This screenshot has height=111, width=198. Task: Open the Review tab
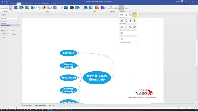pyautogui.click(x=32, y=4)
